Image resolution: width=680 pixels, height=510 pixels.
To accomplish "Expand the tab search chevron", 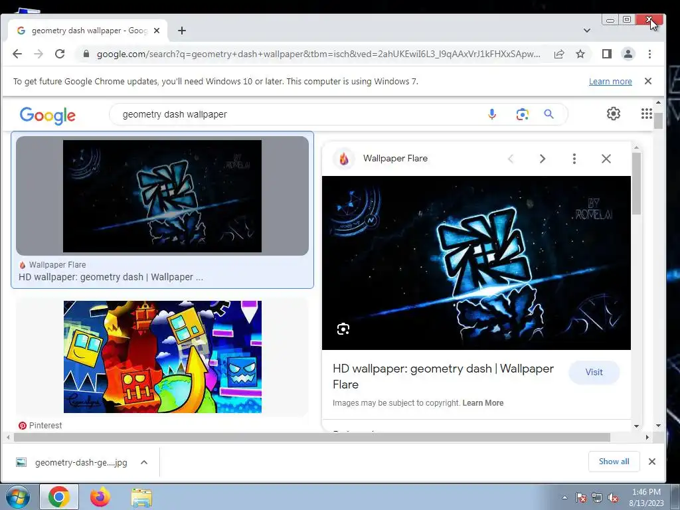I will 587,31.
